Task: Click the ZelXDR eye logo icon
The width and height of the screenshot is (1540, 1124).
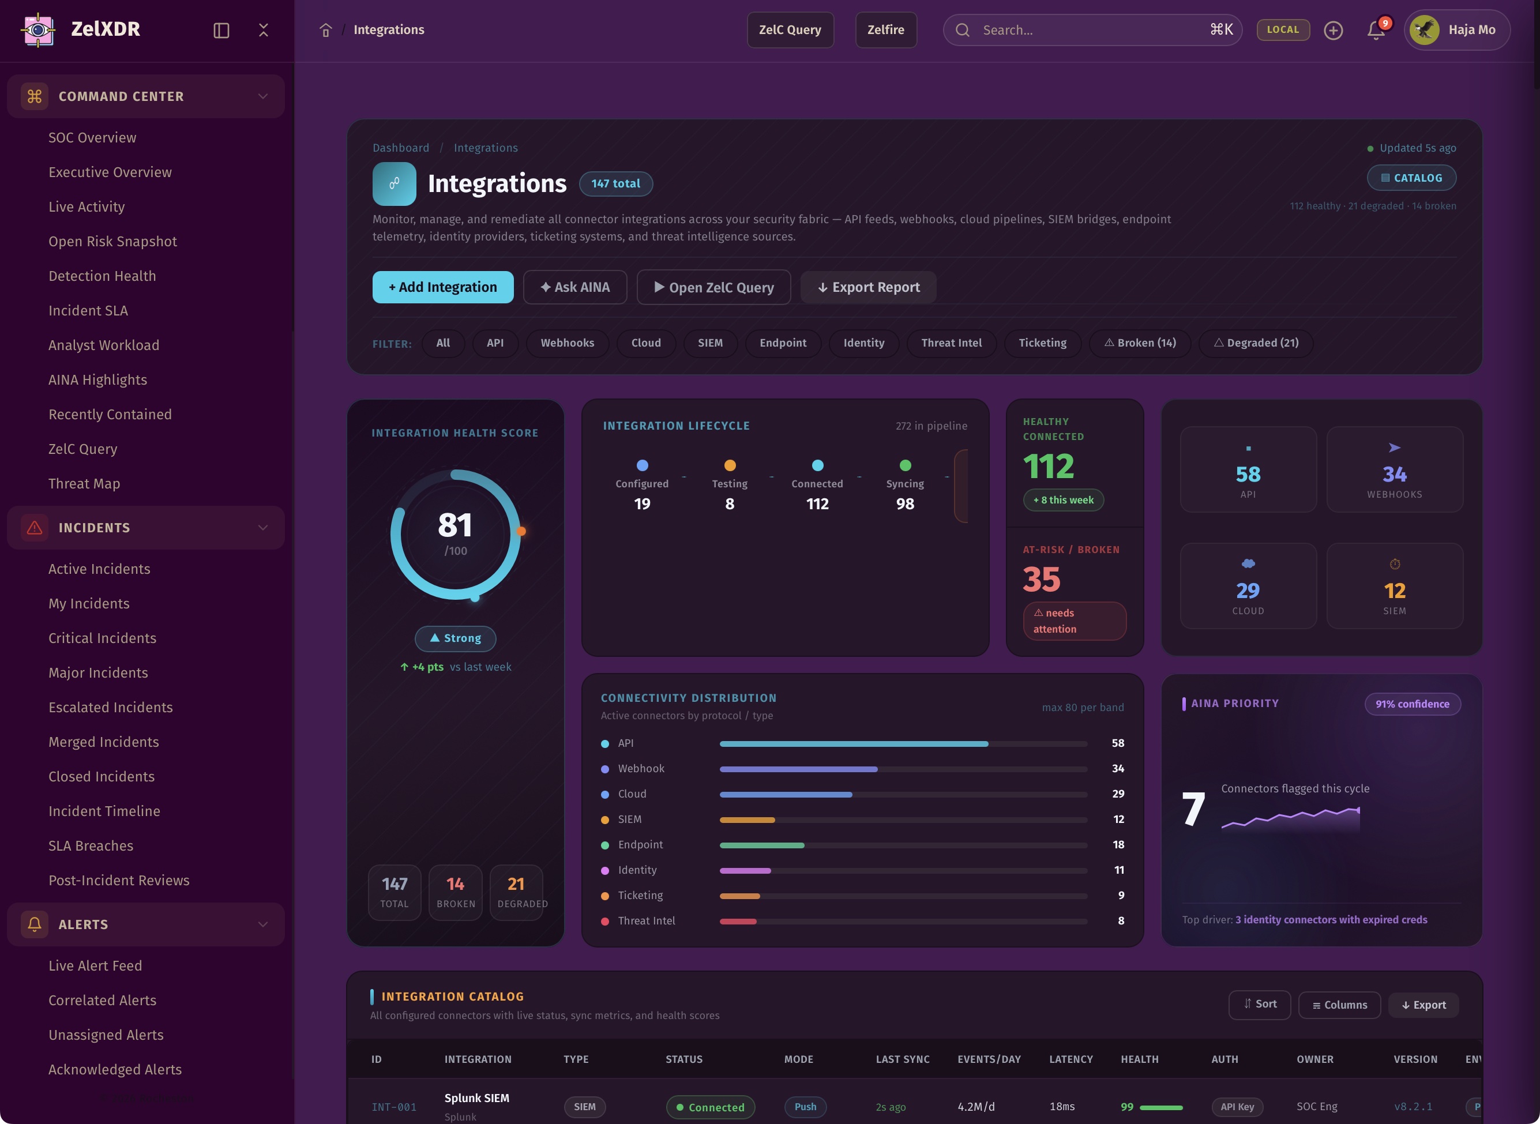Action: tap(38, 29)
